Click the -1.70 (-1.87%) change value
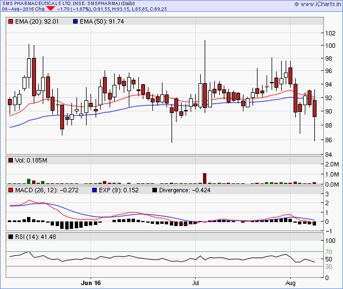343x289 pixels. 74,9
